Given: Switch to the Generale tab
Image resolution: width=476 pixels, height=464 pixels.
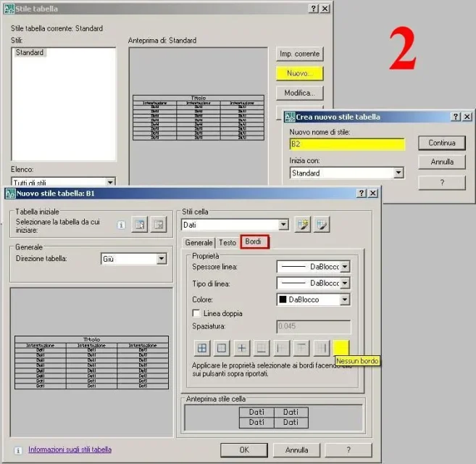Looking at the screenshot, I should point(199,243).
